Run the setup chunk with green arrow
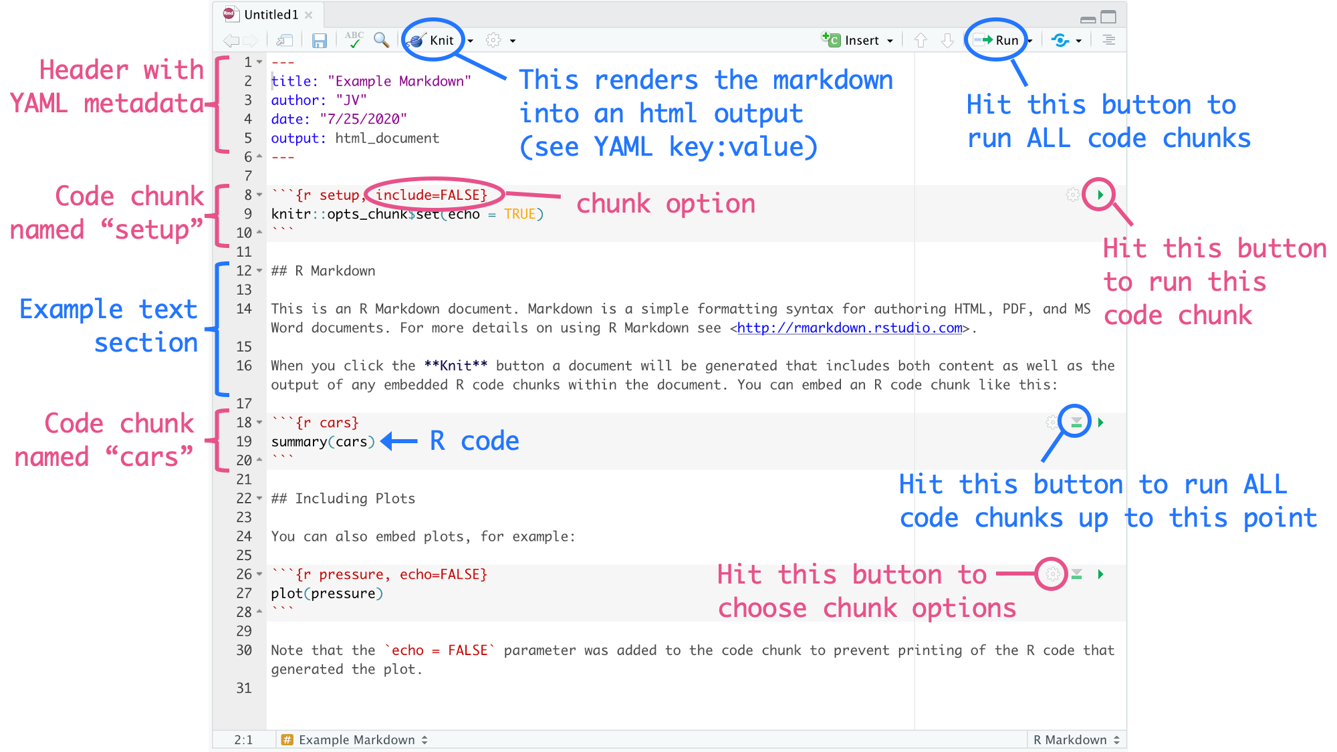 1100,195
